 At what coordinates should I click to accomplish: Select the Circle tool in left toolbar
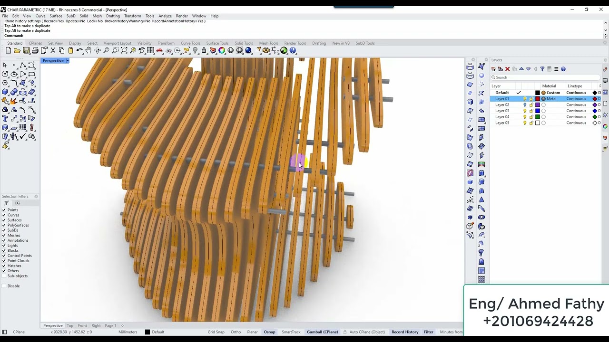pyautogui.click(x=5, y=74)
